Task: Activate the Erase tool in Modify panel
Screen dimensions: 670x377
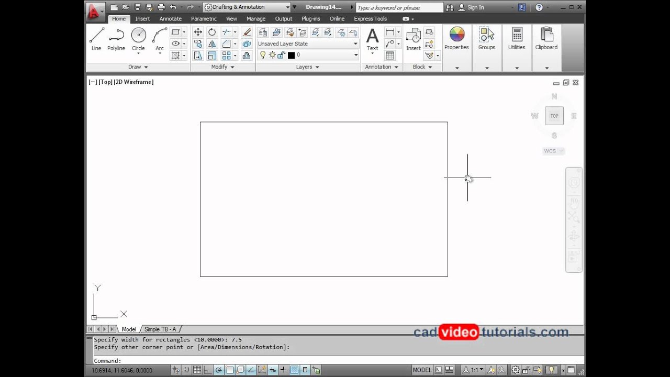Action: tap(247, 32)
